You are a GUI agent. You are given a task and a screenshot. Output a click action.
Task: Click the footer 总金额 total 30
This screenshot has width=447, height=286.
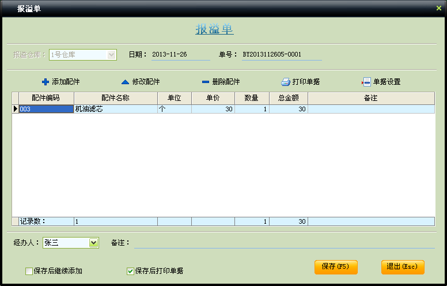pos(289,221)
